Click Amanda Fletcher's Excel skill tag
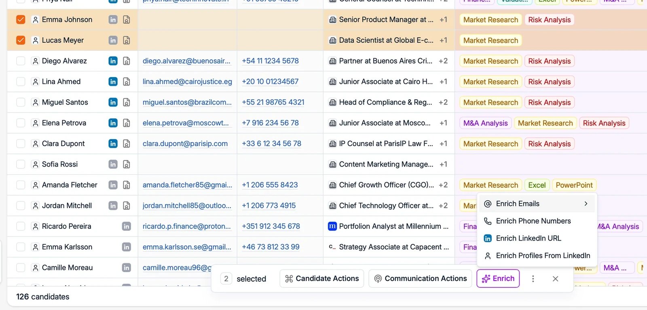The width and height of the screenshot is (647, 310). [537, 185]
